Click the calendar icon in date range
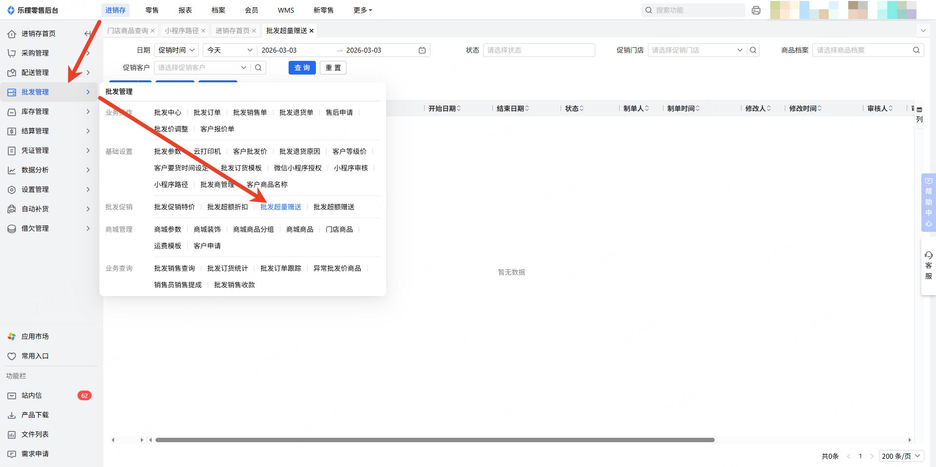This screenshot has height=467, width=936. [x=422, y=50]
